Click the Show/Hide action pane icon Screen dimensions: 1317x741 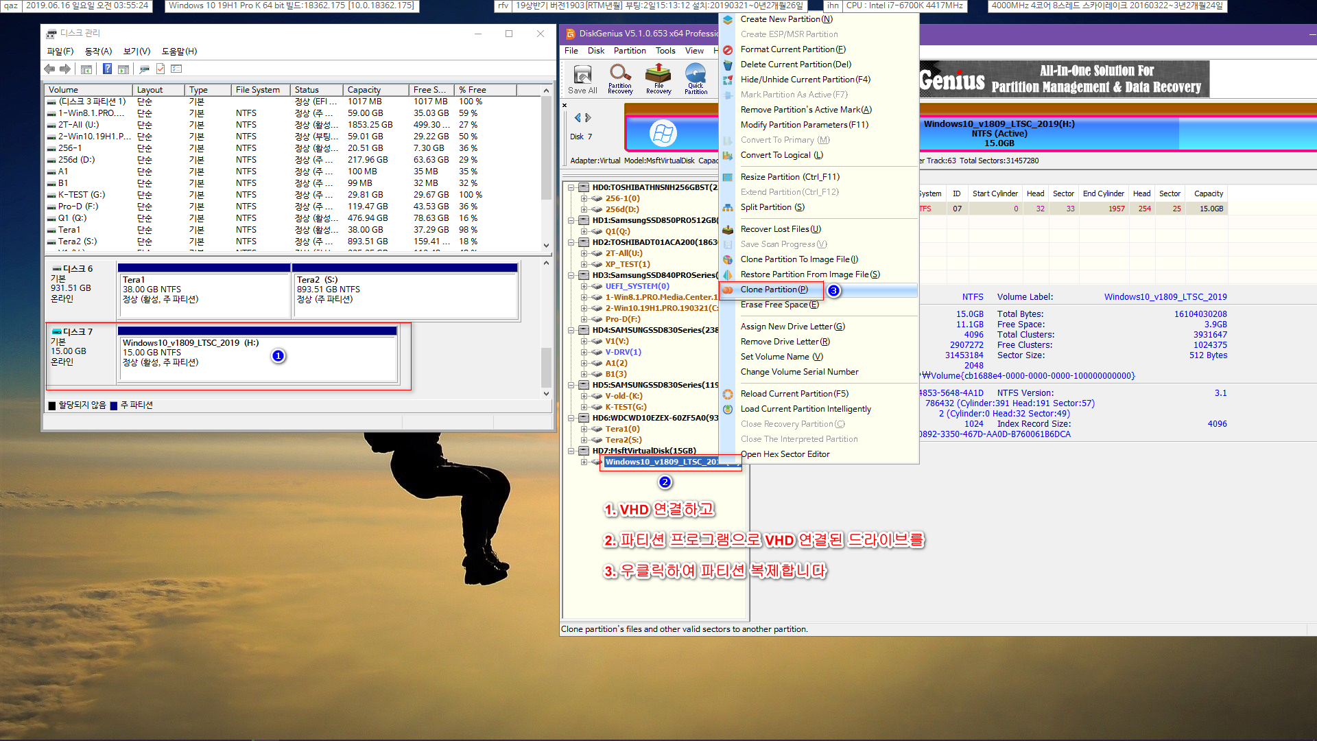click(123, 69)
